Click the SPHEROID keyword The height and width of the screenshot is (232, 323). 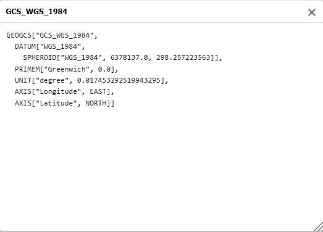[40, 57]
